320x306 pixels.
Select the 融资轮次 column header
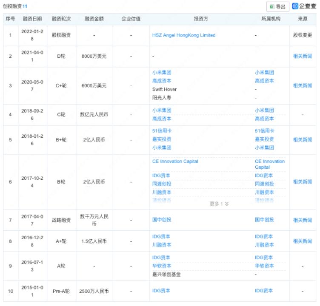[x=61, y=19]
